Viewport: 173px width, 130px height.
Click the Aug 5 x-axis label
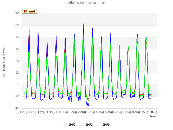(x=102, y=112)
